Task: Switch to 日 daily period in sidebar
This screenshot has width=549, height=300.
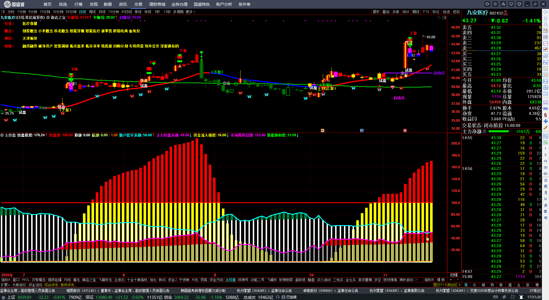Action: [x=546, y=180]
